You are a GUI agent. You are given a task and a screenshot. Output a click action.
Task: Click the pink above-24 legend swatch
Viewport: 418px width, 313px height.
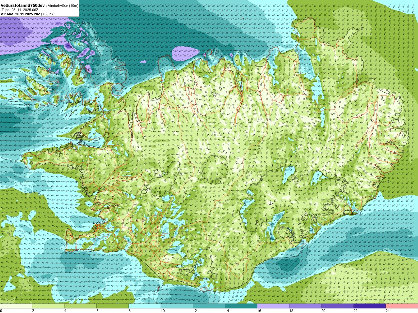(x=402, y=306)
